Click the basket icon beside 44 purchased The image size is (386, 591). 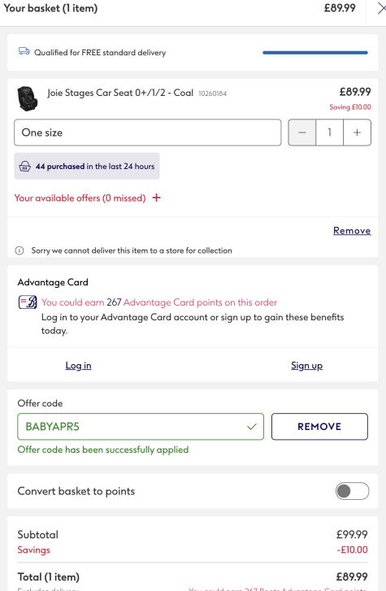pyautogui.click(x=25, y=166)
